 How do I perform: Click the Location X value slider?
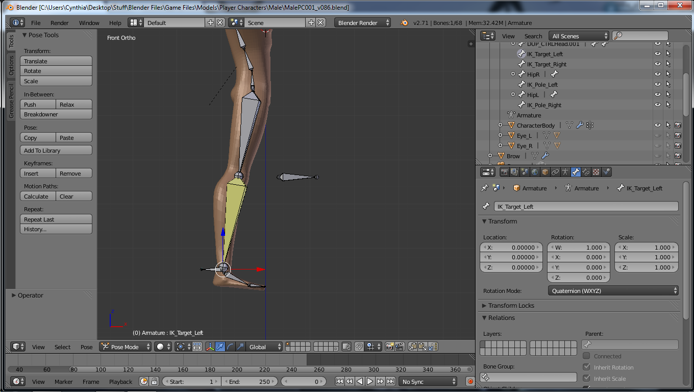tap(511, 248)
